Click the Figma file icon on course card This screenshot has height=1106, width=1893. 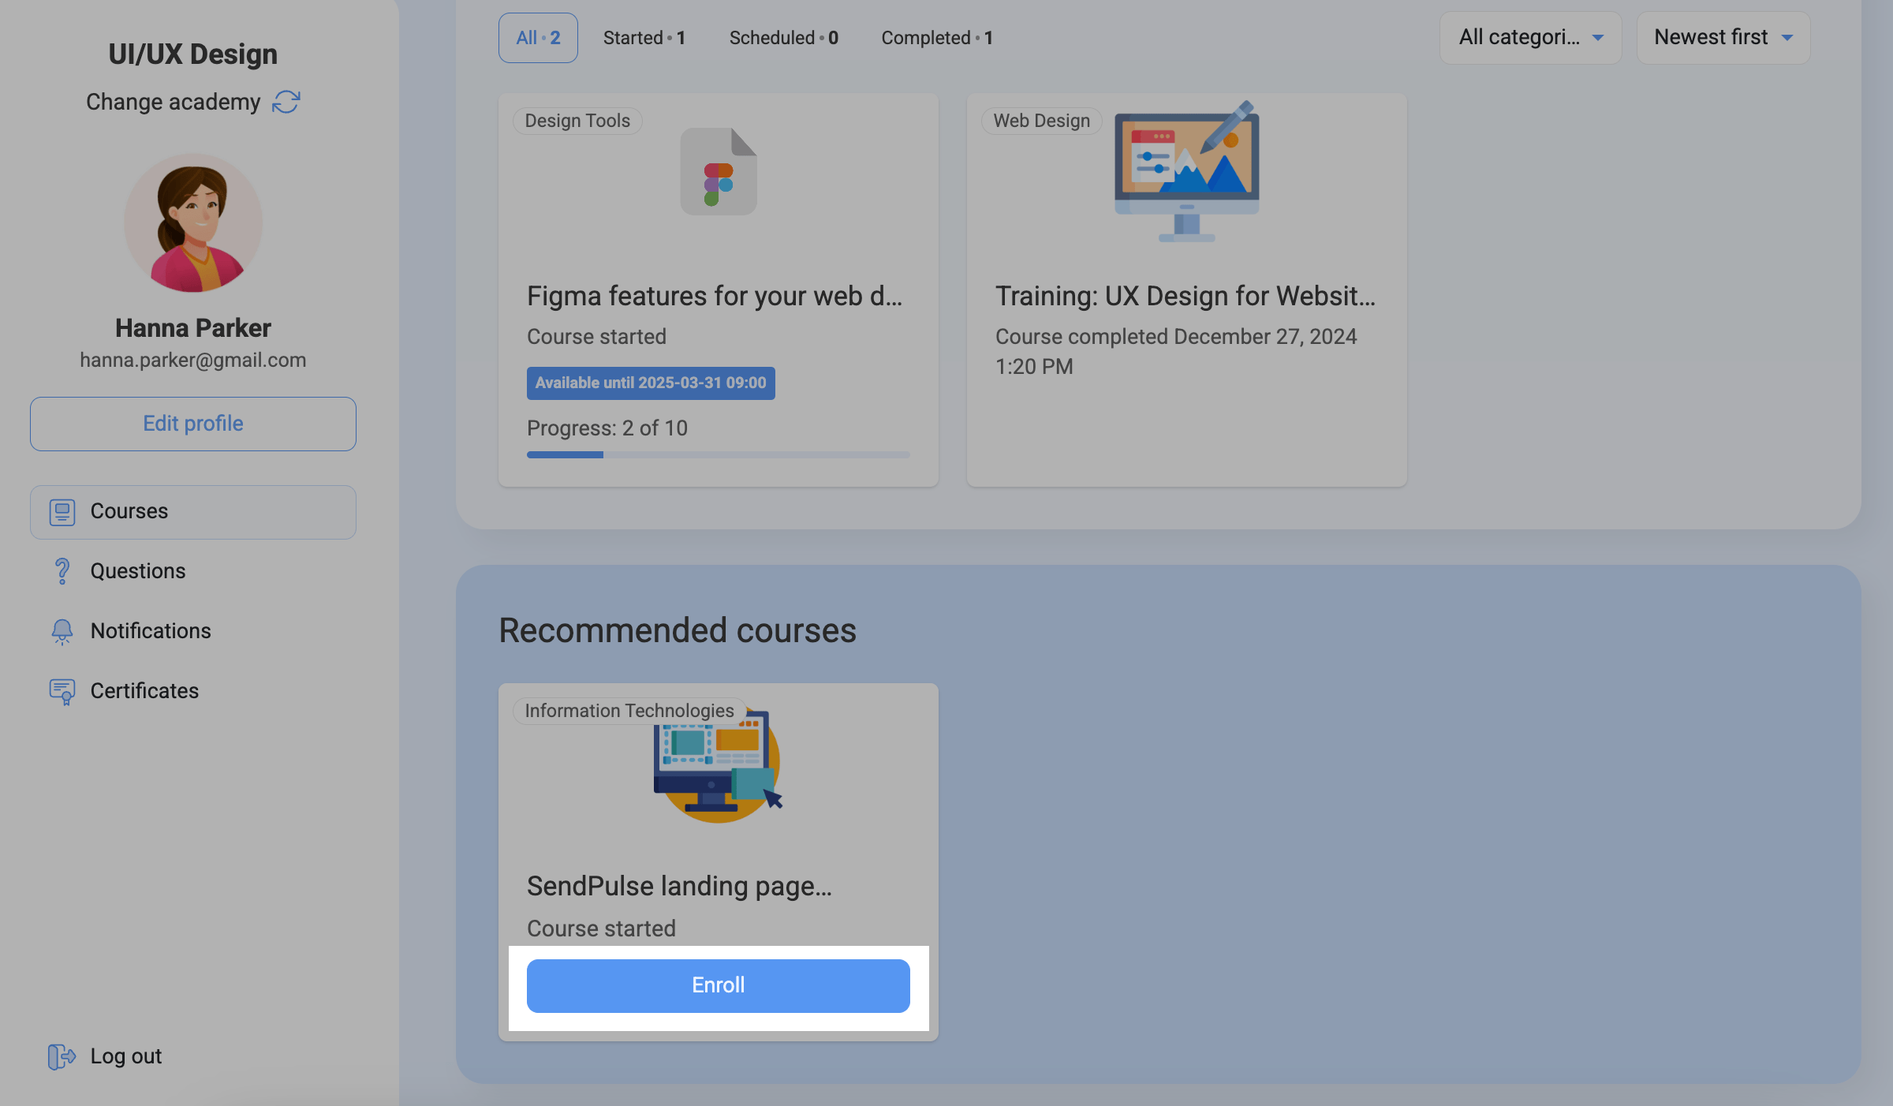(x=719, y=172)
